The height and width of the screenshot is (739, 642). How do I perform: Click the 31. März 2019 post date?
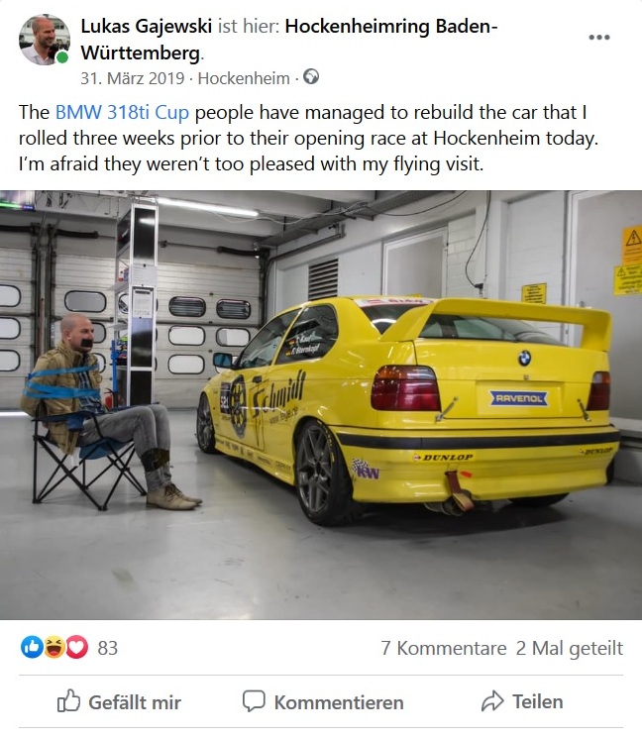tap(133, 78)
